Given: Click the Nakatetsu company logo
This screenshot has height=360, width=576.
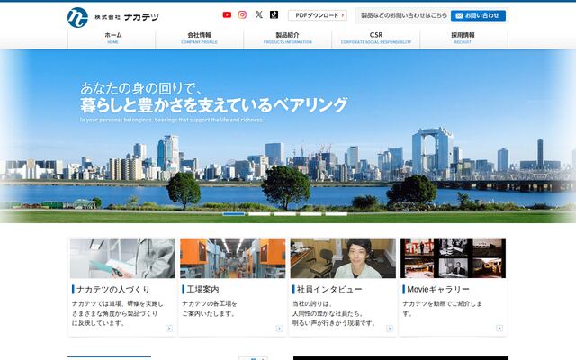Looking at the screenshot, I should tap(113, 17).
